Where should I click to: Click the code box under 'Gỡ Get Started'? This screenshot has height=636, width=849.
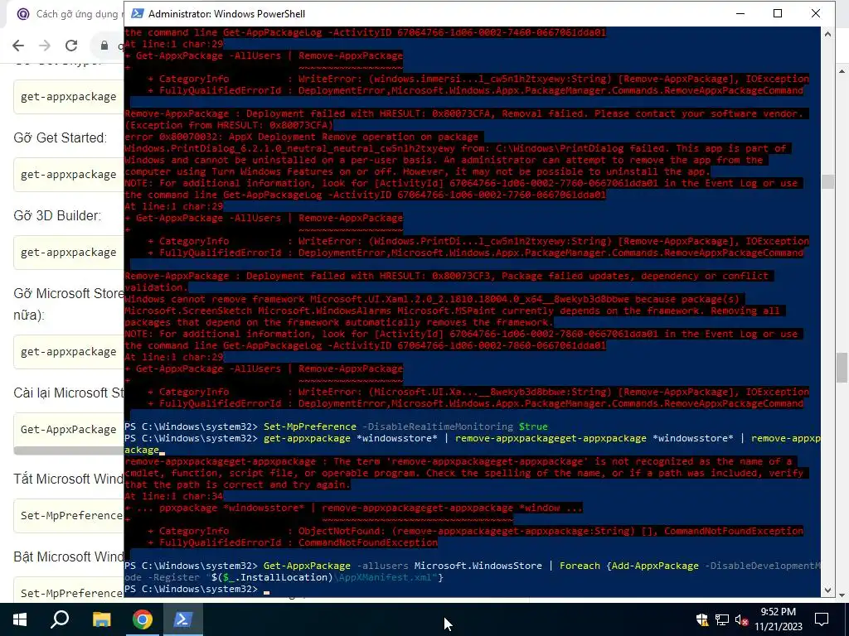click(x=69, y=174)
